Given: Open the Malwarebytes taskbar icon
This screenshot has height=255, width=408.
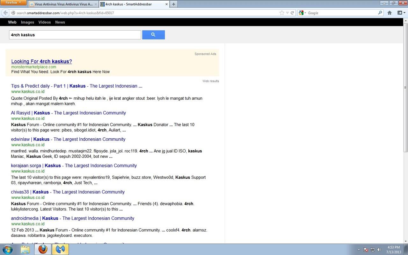Looking at the screenshot, I should [x=60, y=249].
